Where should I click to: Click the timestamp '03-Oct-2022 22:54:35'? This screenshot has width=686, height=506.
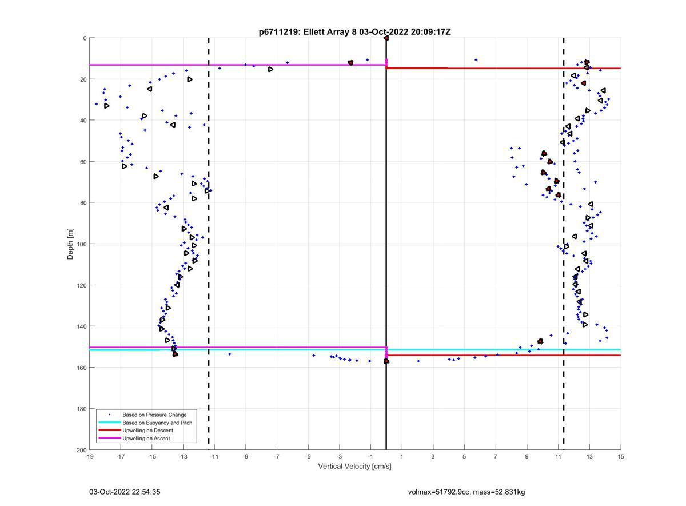[x=125, y=492]
